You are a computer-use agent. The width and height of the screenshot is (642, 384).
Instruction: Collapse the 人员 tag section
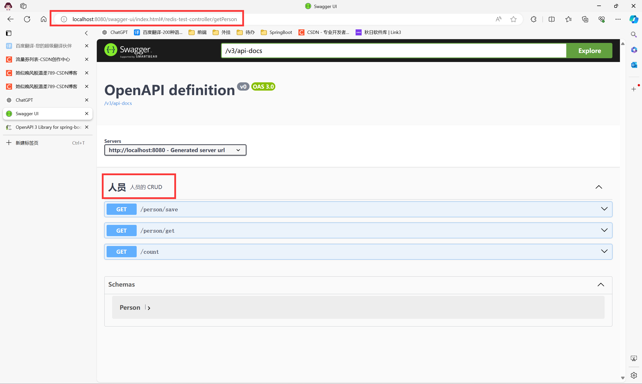[x=599, y=187]
